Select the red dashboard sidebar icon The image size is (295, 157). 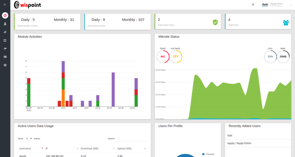tap(5, 15)
